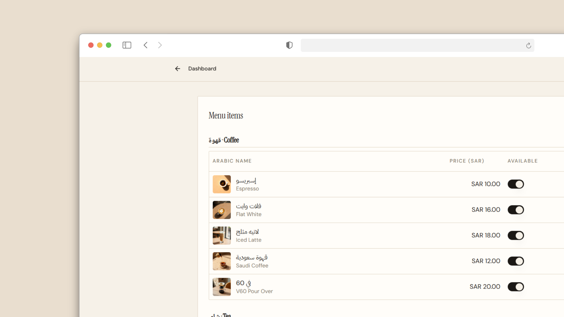Select the Iced Latte photo
The width and height of the screenshot is (564, 317).
click(x=222, y=236)
